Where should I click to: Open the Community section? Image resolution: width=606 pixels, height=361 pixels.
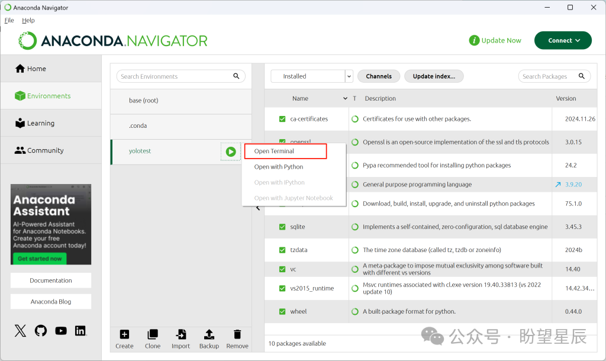coord(51,150)
